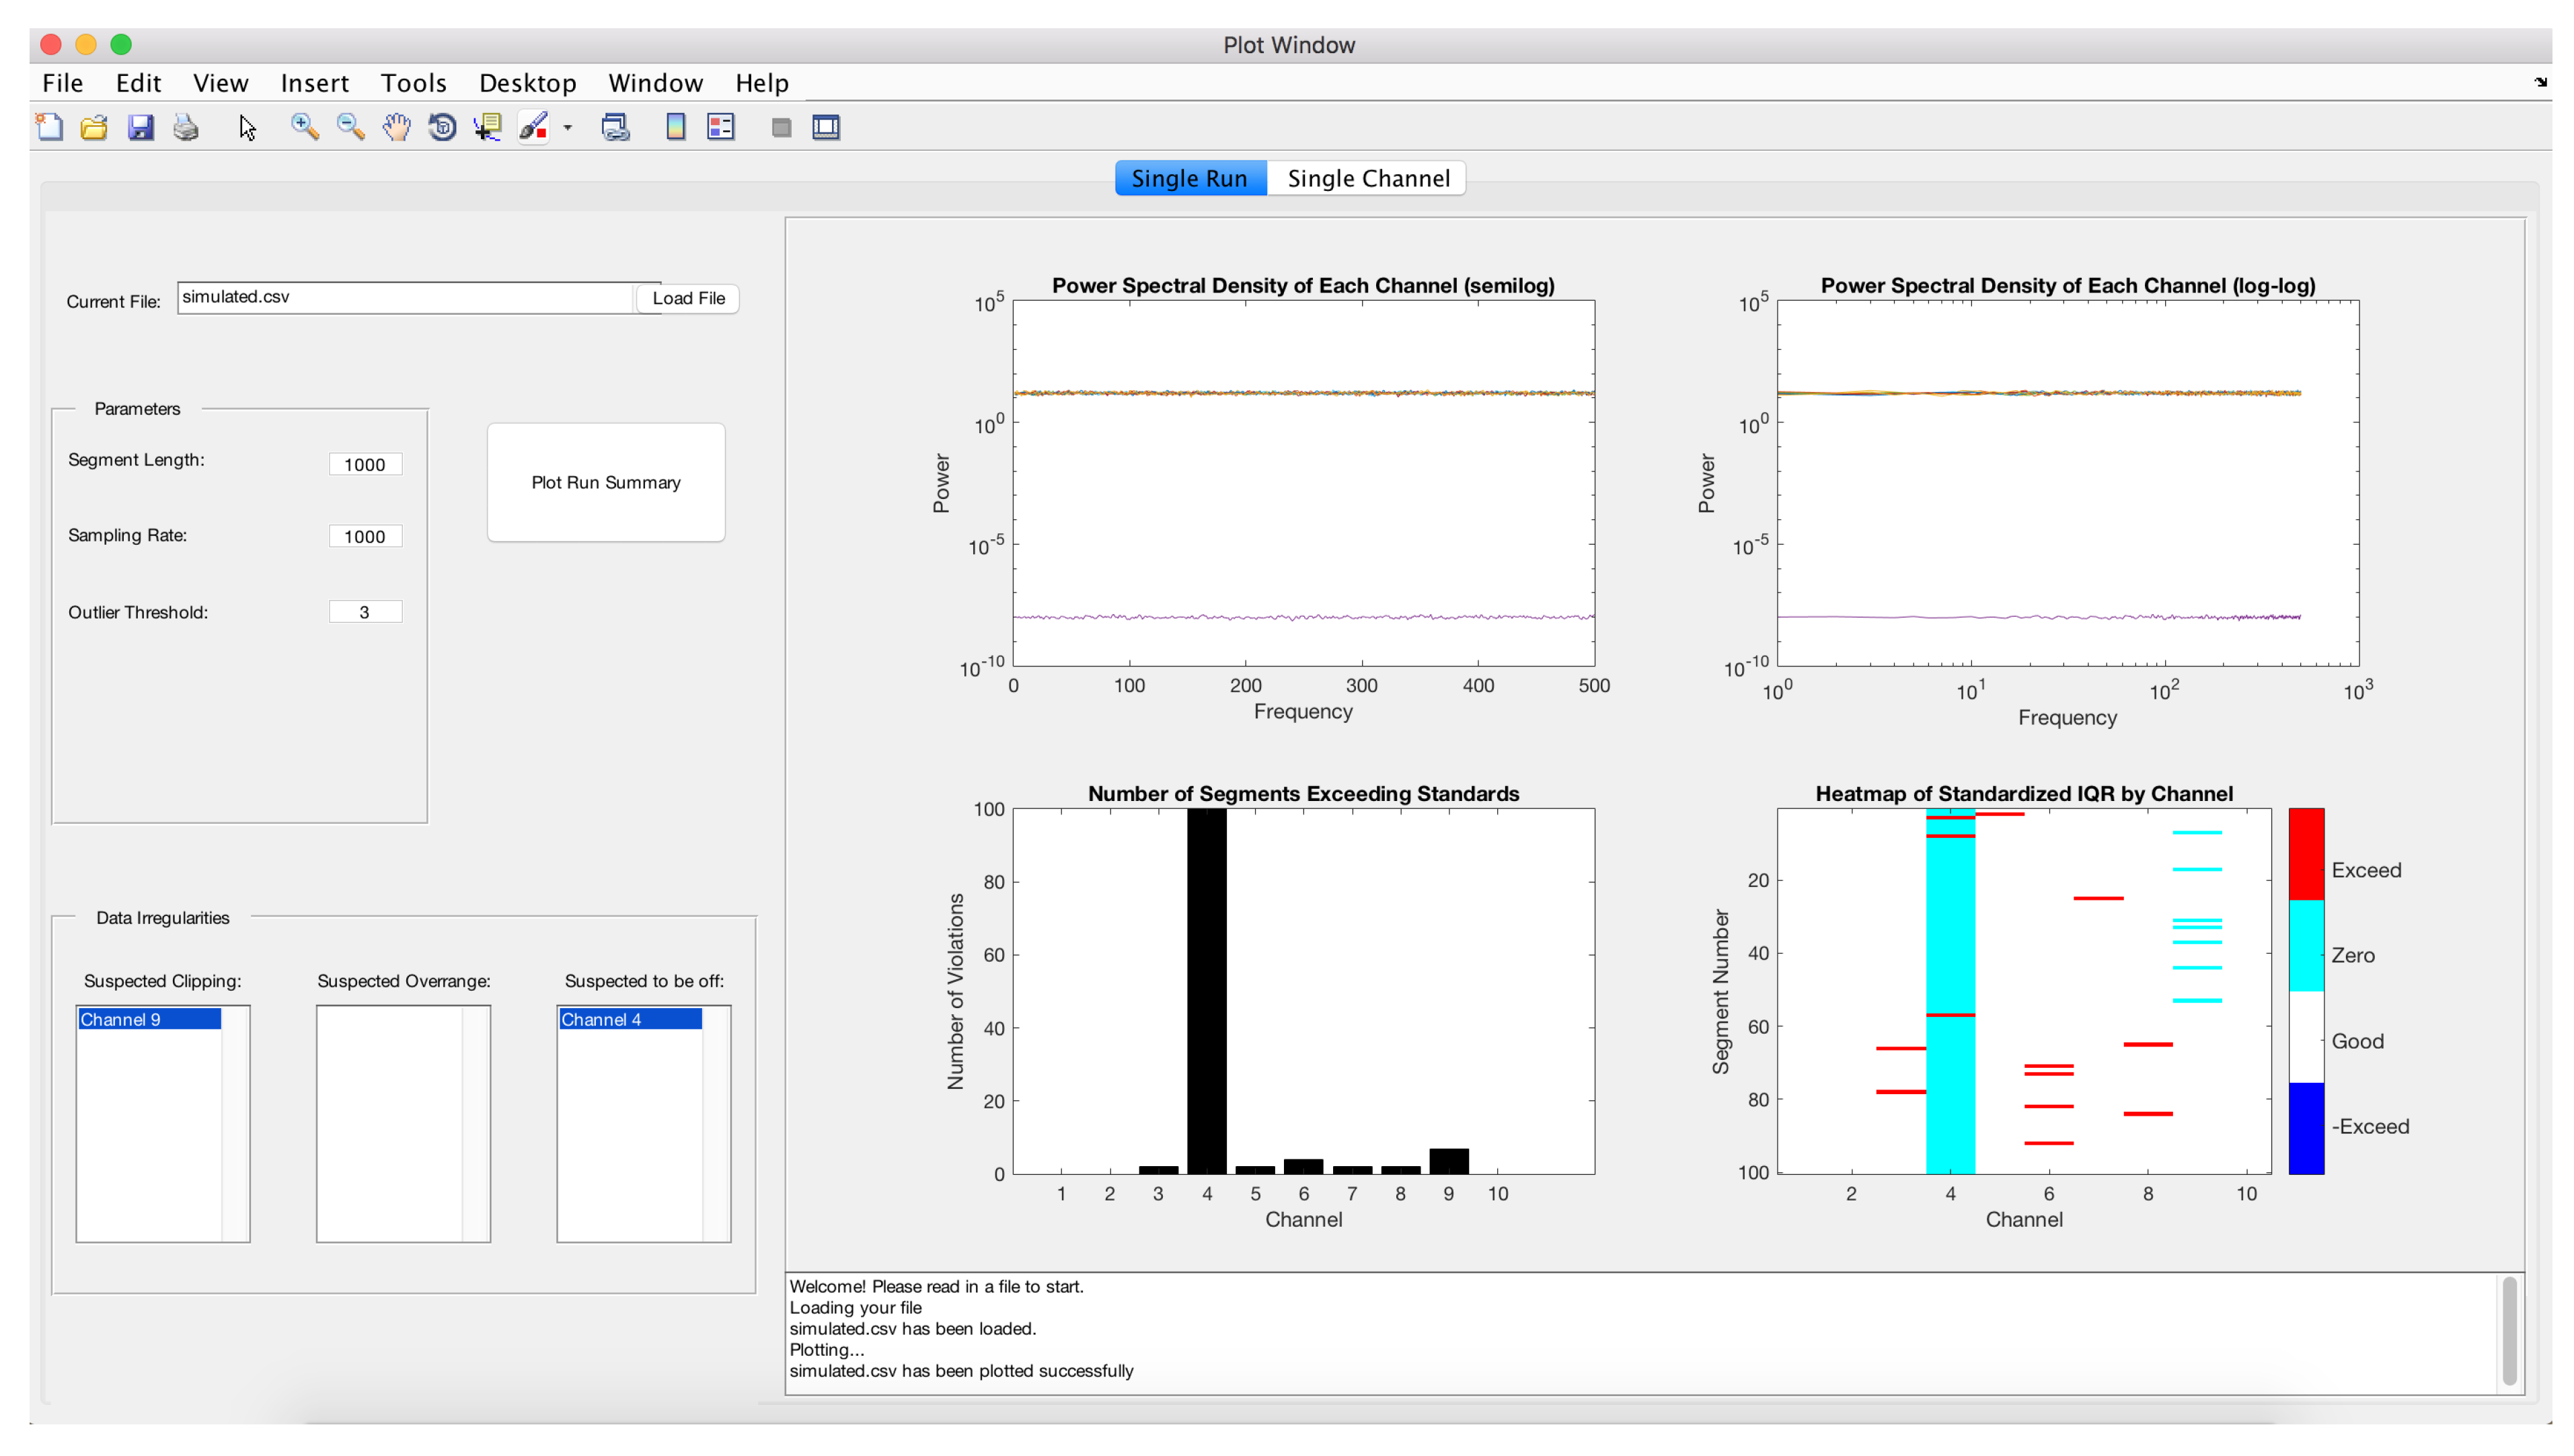Open the Insert menu
The image size is (2574, 1456).
314,83
